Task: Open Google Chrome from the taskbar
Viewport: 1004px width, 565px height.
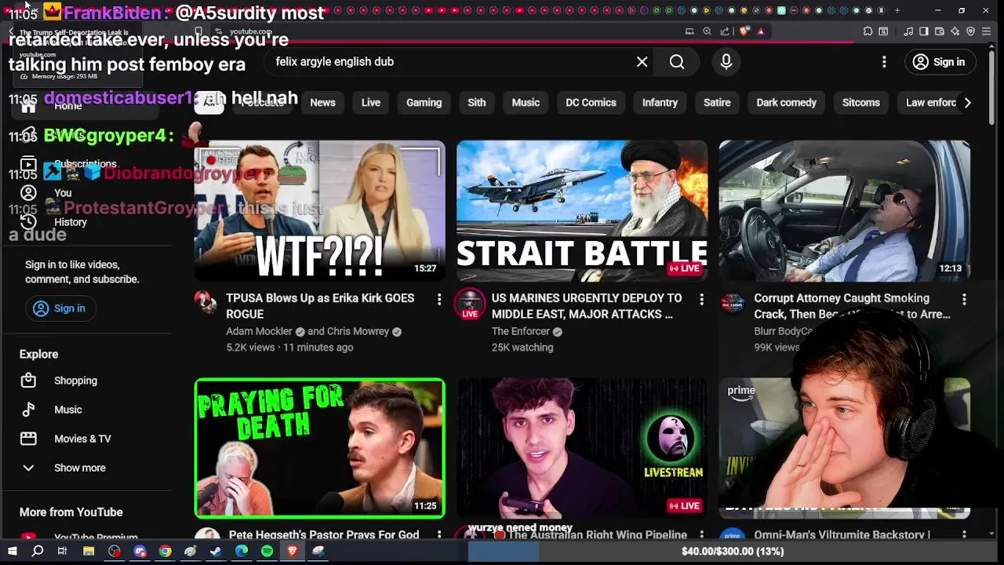Action: click(165, 552)
